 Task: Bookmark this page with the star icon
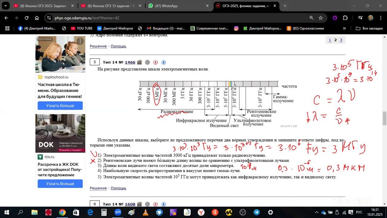(x=321, y=18)
